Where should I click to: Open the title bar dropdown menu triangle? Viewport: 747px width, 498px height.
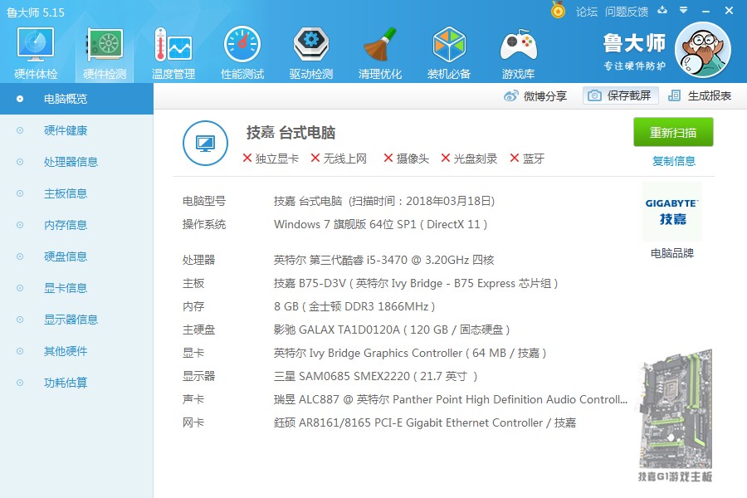(x=683, y=10)
